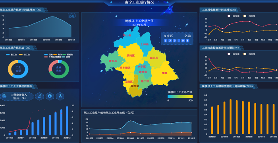
Task: Select 武鸣区 on the map
Action: pyautogui.click(x=131, y=55)
